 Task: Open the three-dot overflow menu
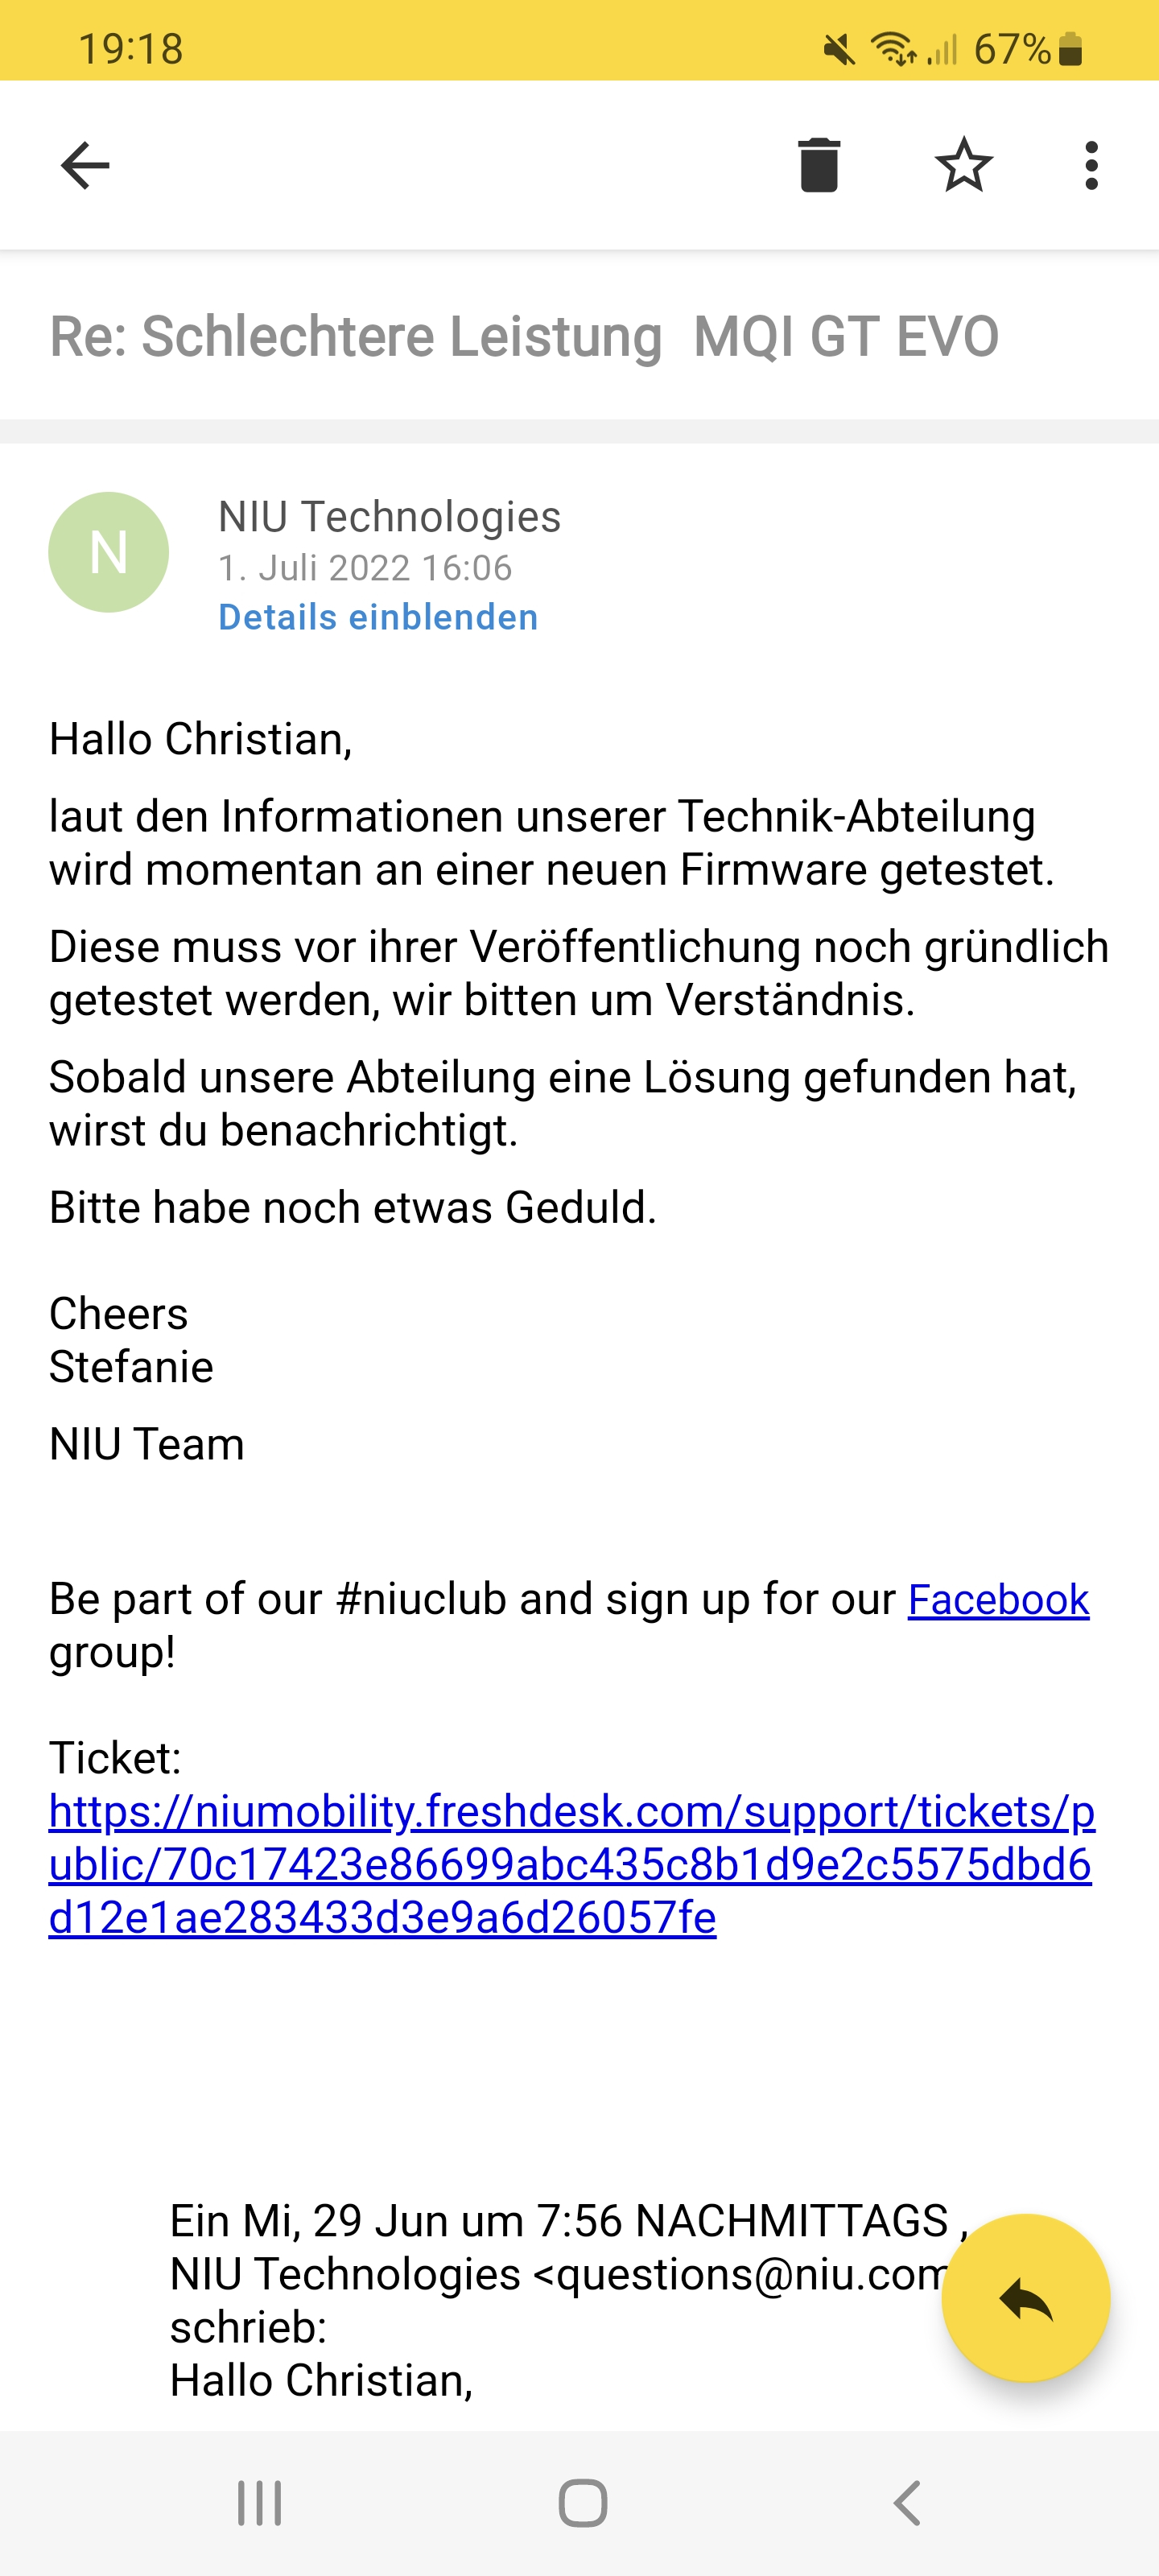tap(1091, 165)
